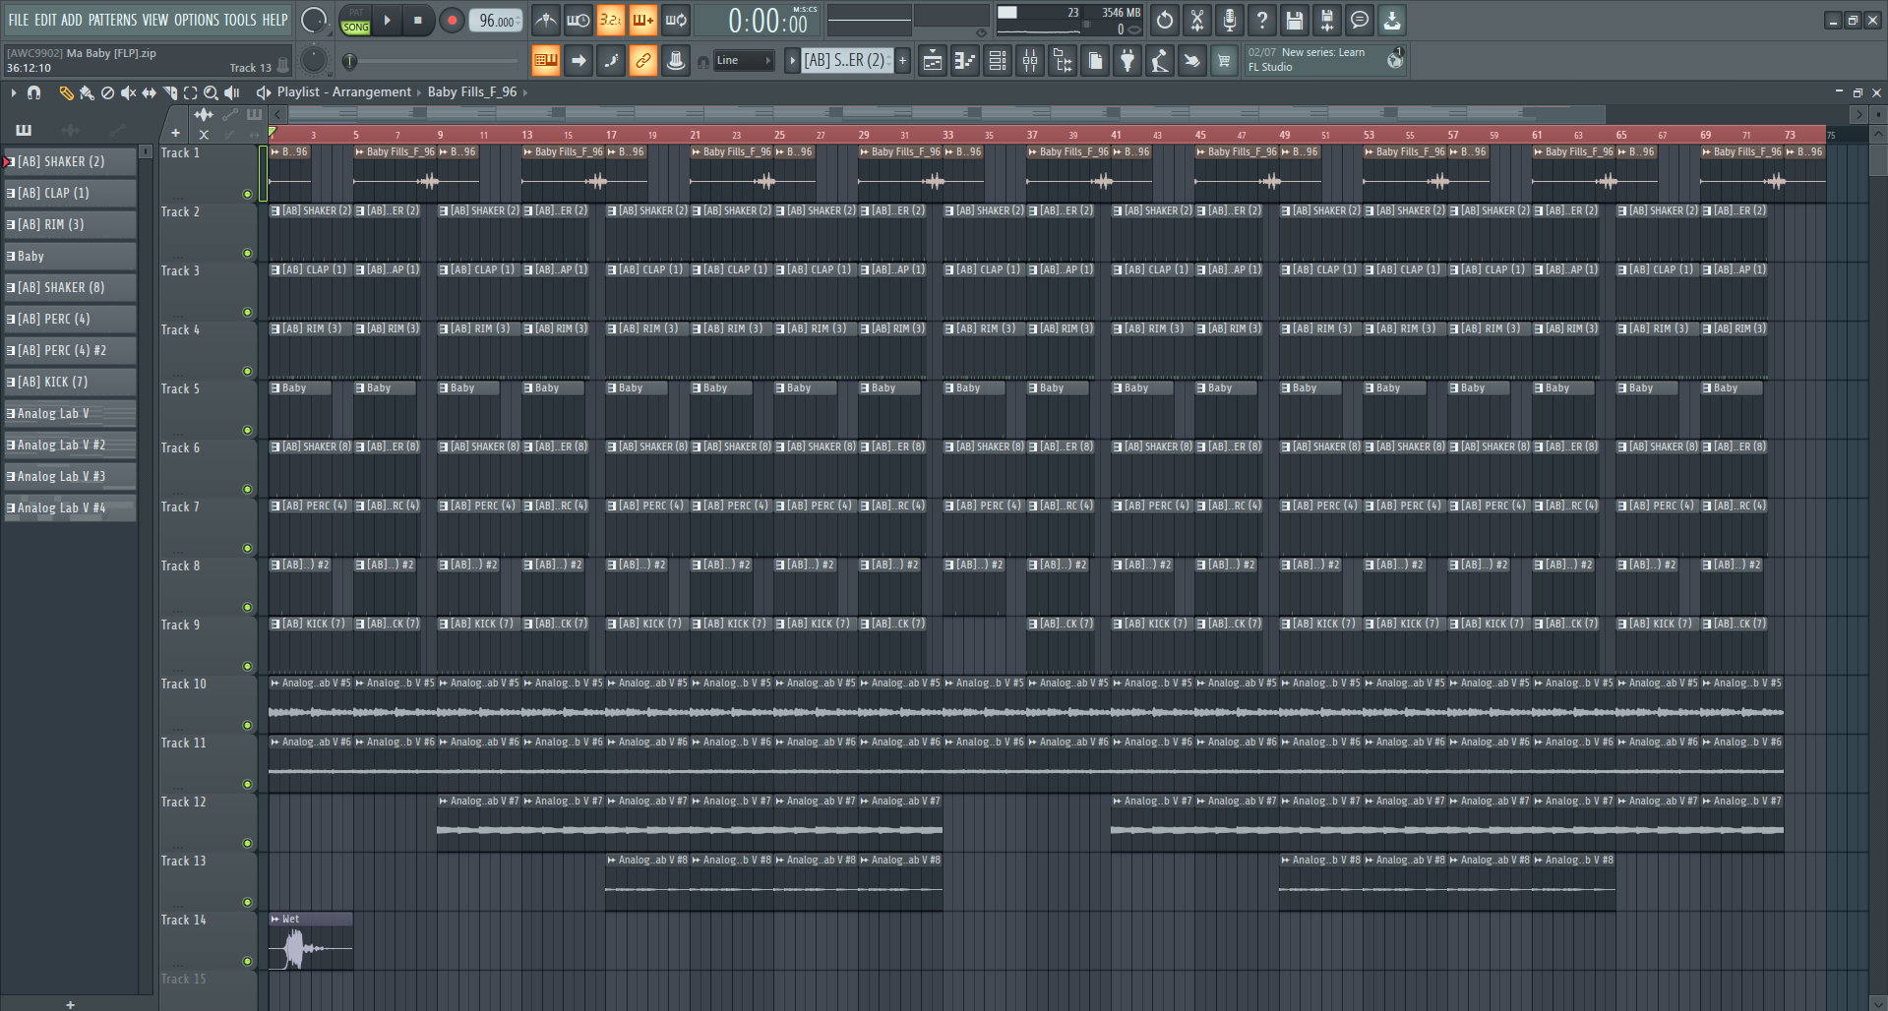Mute Track 5 with its green LED
1888x1011 pixels.
coord(247,431)
